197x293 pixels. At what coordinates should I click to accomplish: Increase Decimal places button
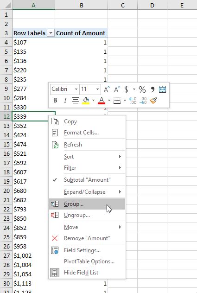(x=133, y=100)
